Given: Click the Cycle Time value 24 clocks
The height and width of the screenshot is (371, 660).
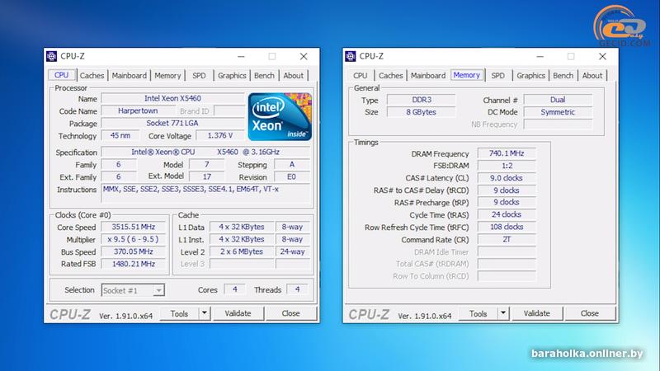Looking at the screenshot, I should point(507,214).
